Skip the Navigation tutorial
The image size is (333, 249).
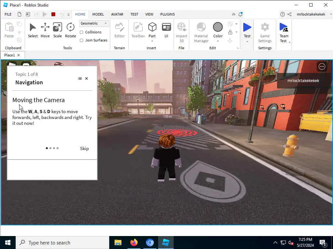point(84,148)
